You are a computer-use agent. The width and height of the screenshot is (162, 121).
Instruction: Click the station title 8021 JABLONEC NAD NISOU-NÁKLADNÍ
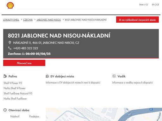pyautogui.click(x=59, y=36)
